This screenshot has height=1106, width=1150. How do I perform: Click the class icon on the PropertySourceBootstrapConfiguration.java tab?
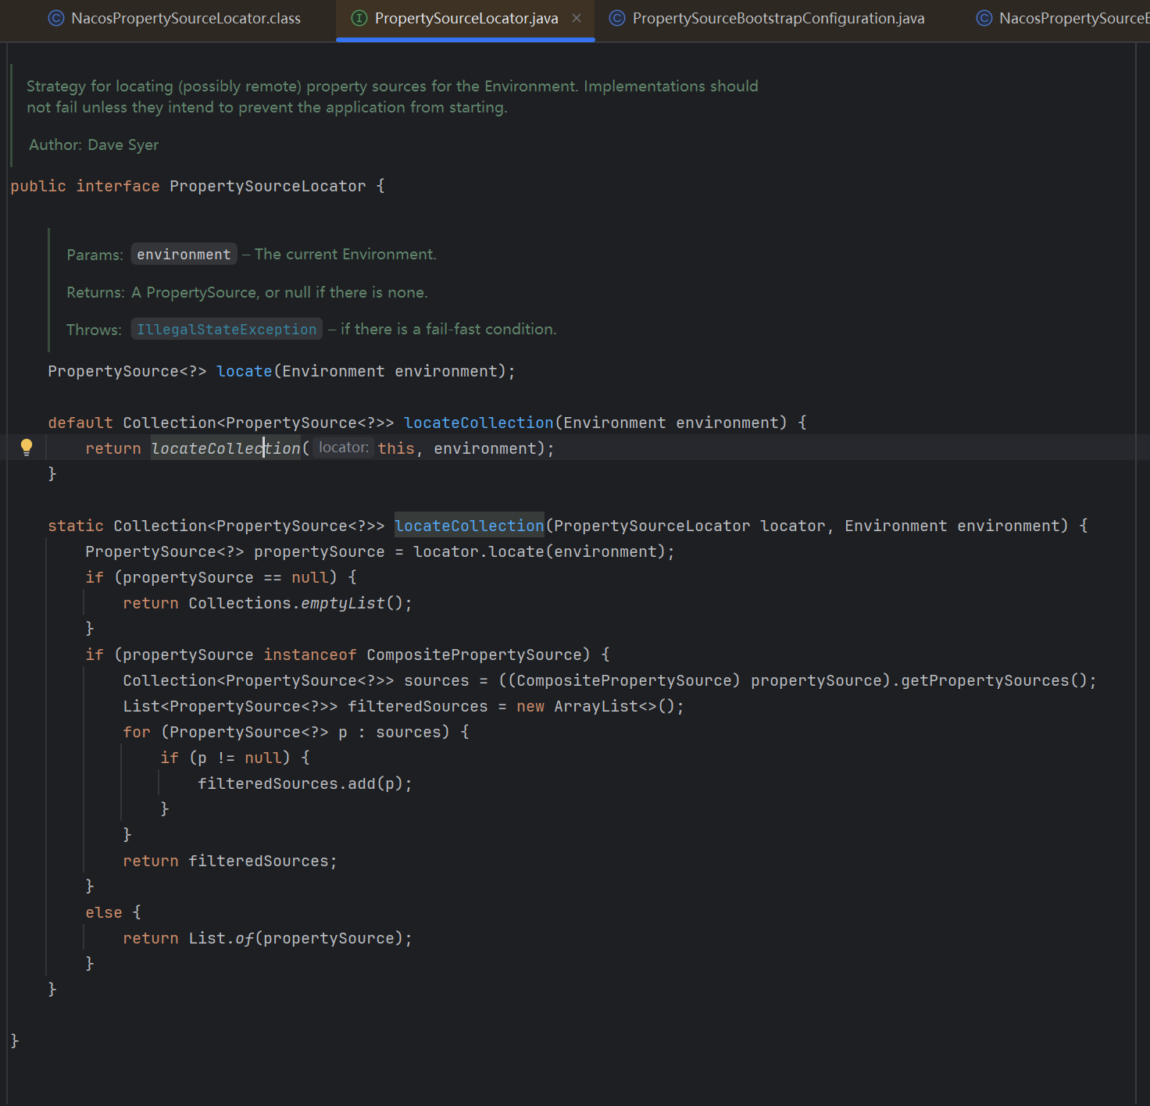(617, 18)
